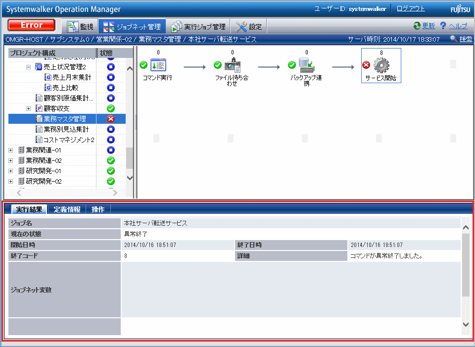This screenshot has height=347, width=475.
Task: Click project tree scroll up arrow
Action: pos(130,68)
